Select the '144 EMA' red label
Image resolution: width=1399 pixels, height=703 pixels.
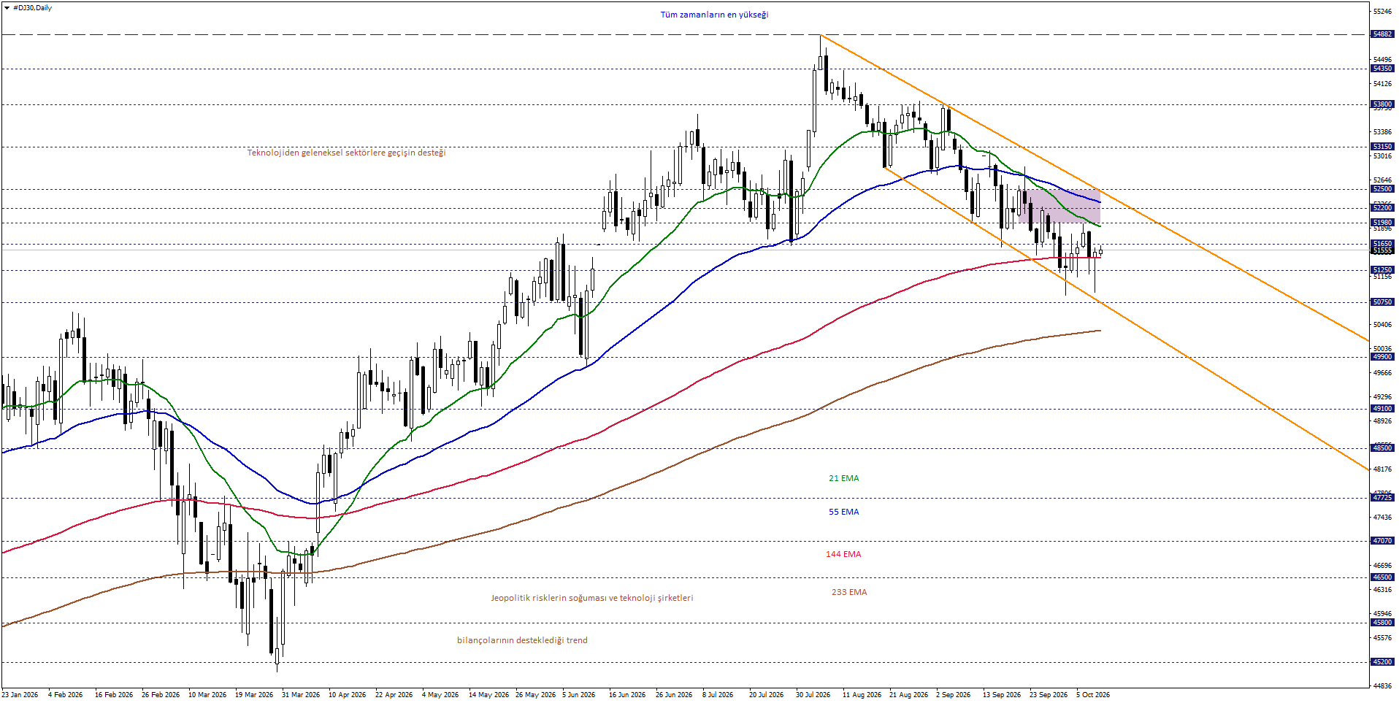(843, 554)
